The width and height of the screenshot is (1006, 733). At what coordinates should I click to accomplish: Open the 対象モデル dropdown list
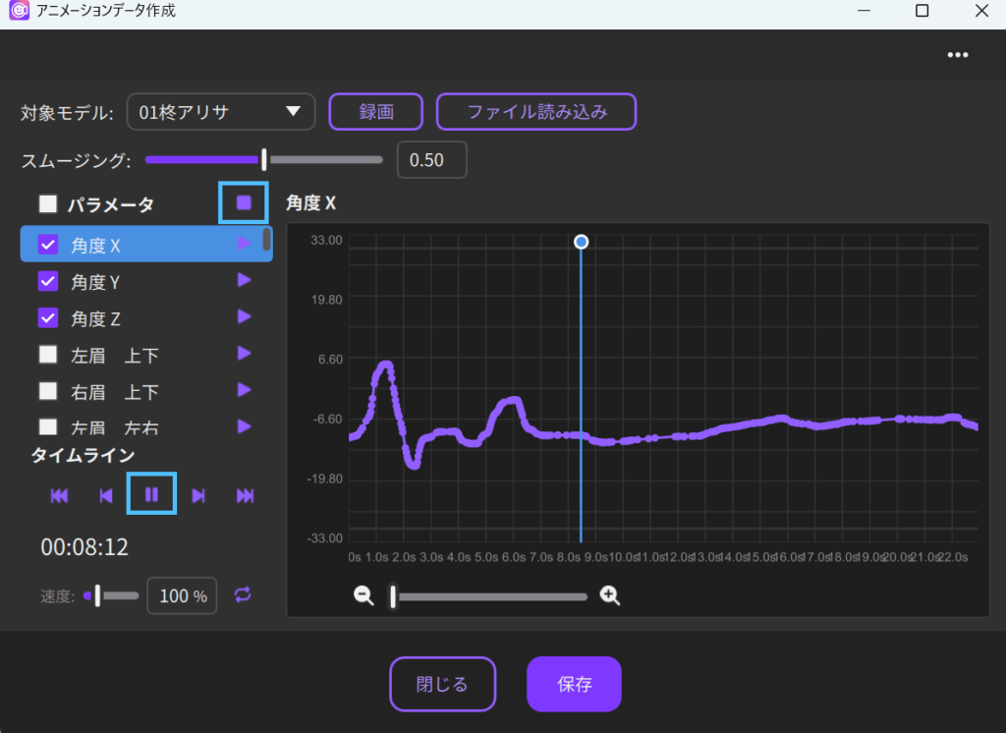[220, 112]
